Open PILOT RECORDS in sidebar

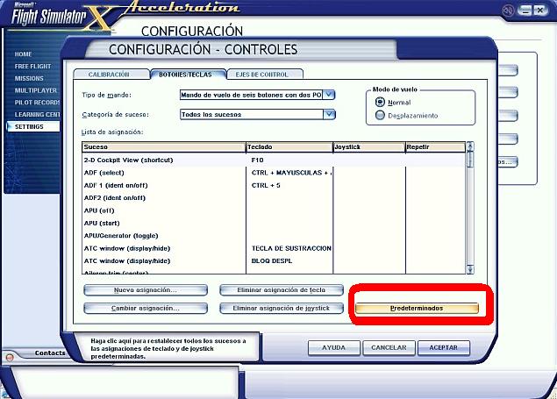[x=38, y=103]
